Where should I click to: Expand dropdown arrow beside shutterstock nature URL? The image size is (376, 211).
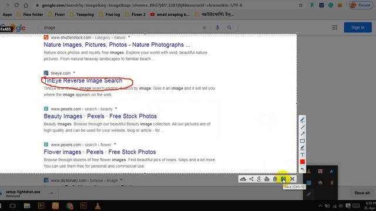(x=129, y=37)
